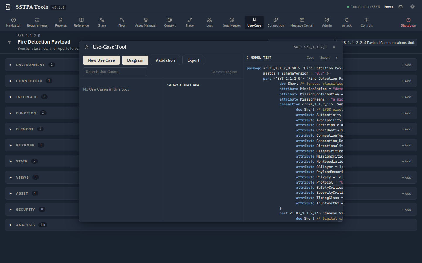Viewport: 422px width, 263px height.
Task: Go up to parent system arrow
Action: [x=9, y=42]
